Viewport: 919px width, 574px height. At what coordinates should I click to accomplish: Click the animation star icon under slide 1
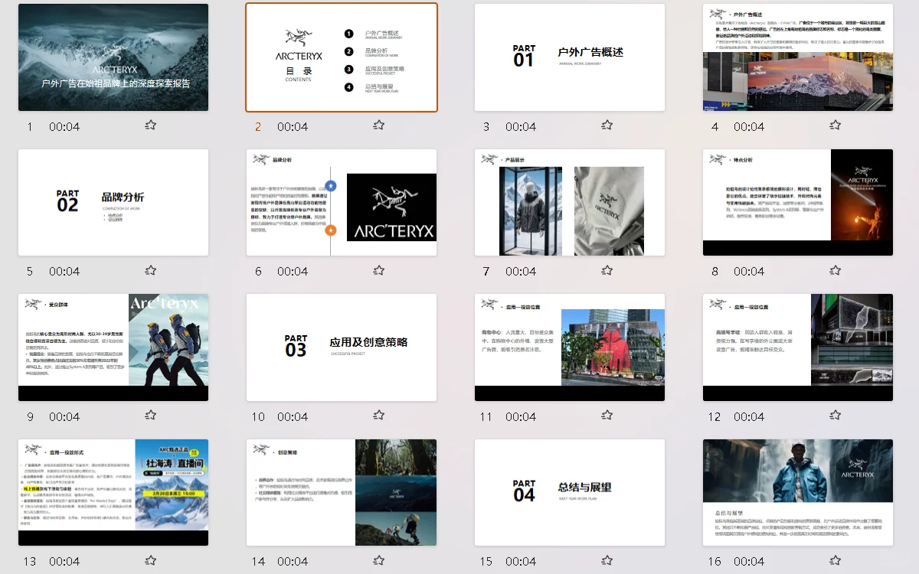(151, 125)
